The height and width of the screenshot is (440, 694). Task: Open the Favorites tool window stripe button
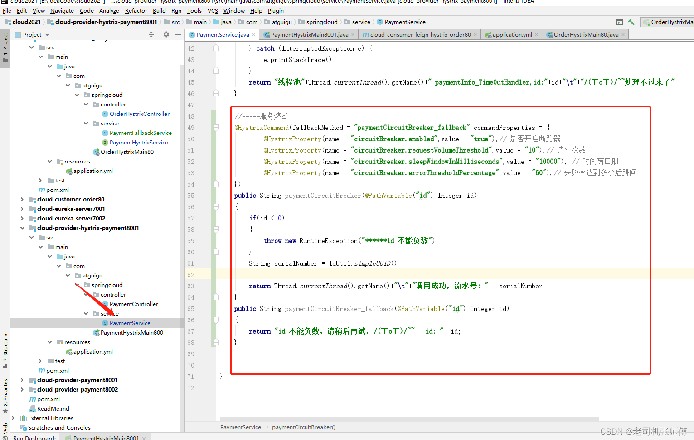[x=5, y=396]
